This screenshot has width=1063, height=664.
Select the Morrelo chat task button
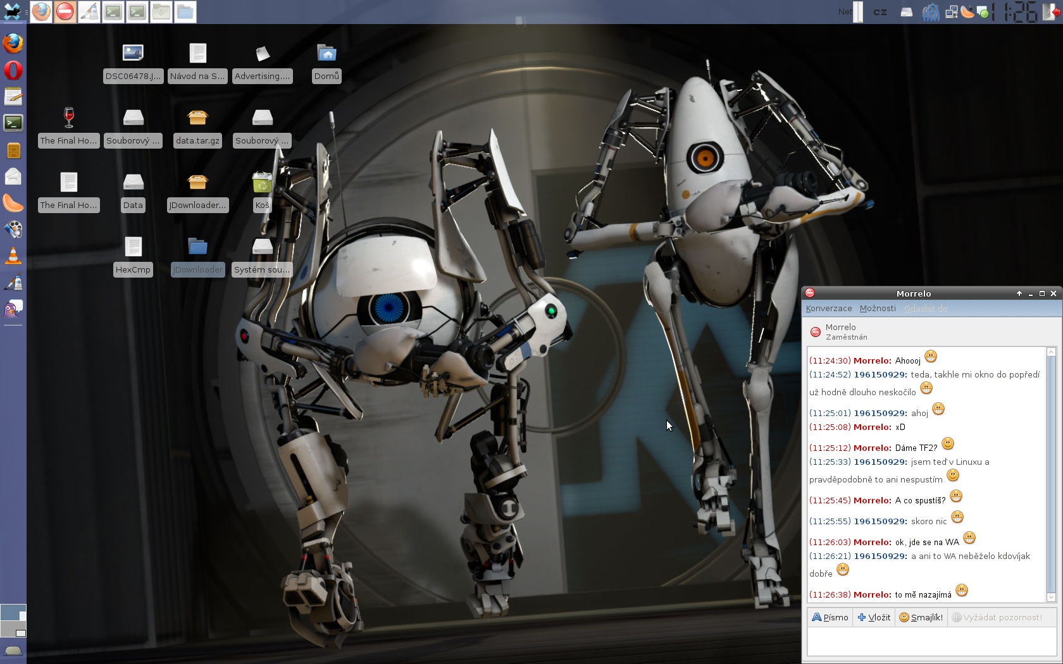click(x=65, y=11)
